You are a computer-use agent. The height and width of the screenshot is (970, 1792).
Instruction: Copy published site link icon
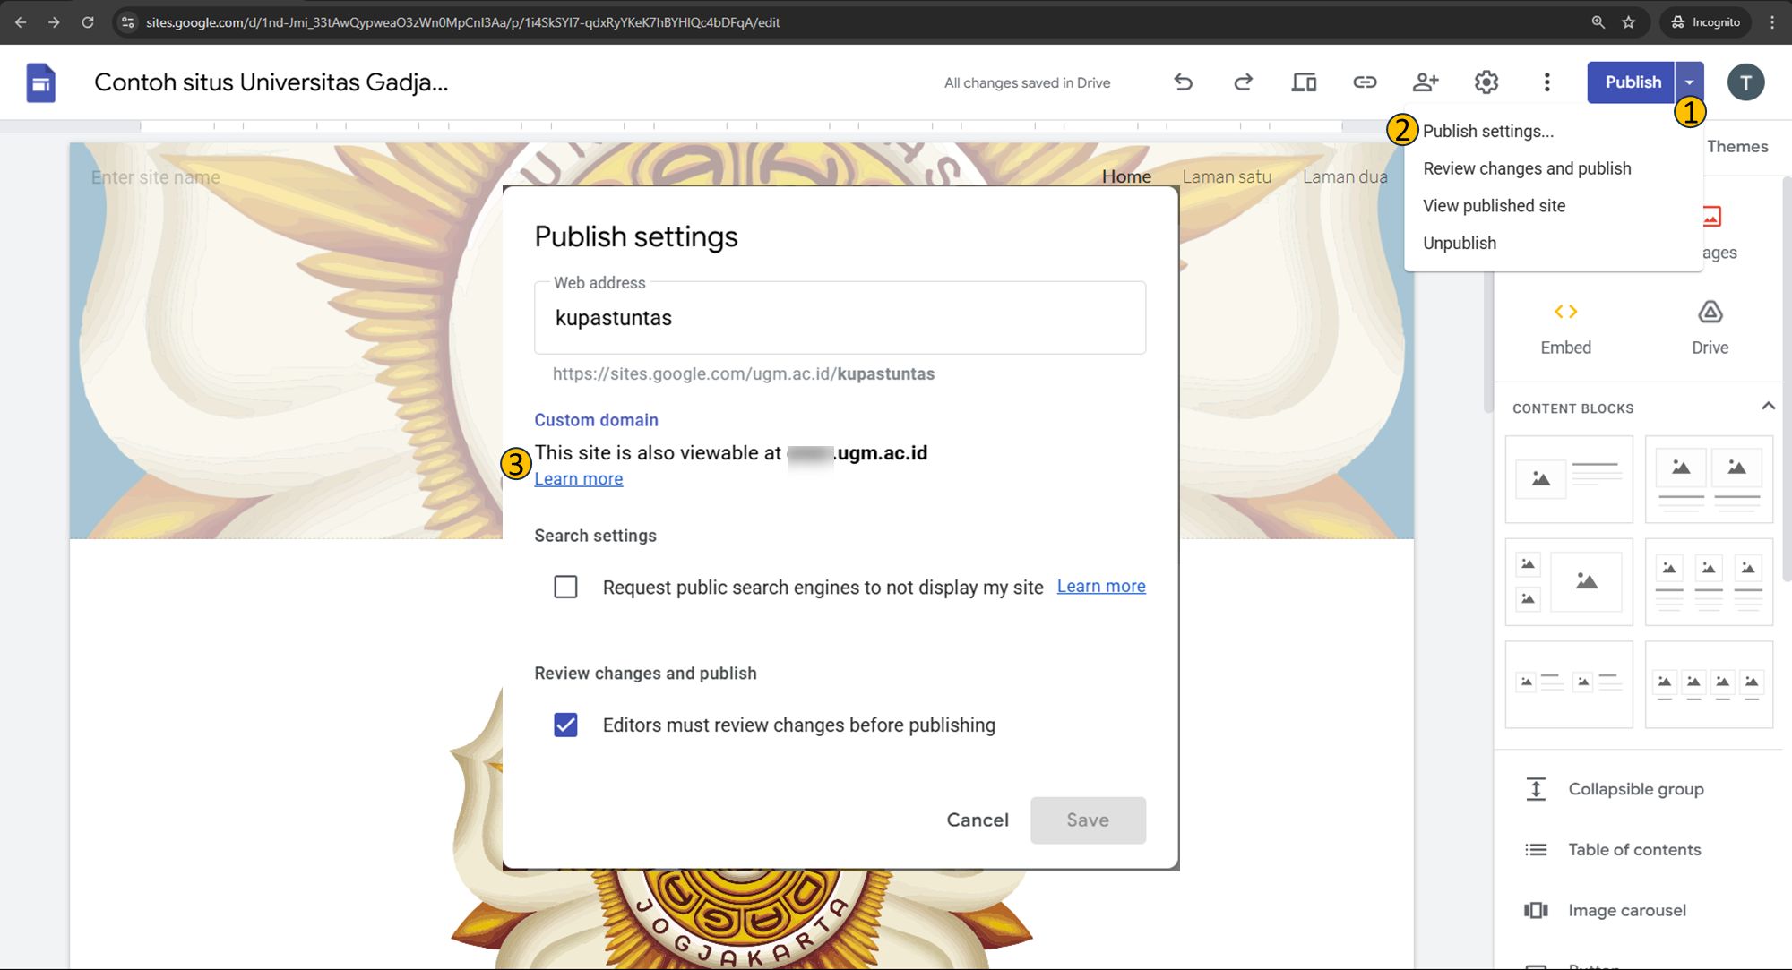tap(1365, 82)
